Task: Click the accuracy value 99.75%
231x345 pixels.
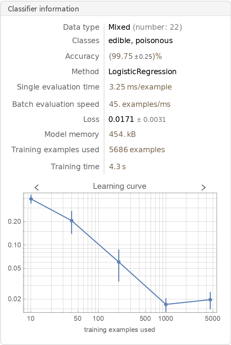Action: 135,56
